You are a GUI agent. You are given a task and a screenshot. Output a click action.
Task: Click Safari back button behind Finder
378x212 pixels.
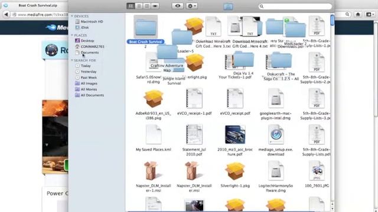(6, 15)
